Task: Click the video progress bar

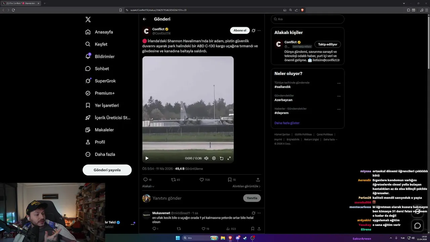Action: (x=188, y=152)
